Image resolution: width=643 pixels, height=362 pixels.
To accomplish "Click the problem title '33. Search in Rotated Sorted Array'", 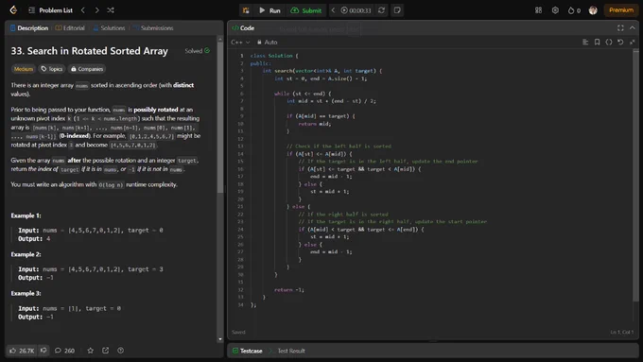I will coord(90,51).
